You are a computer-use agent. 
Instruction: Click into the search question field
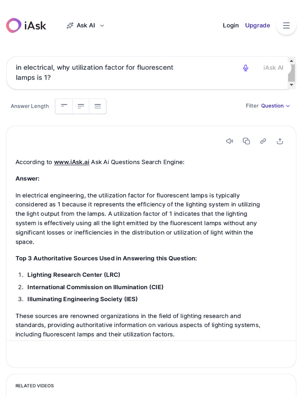pyautogui.click(x=118, y=72)
